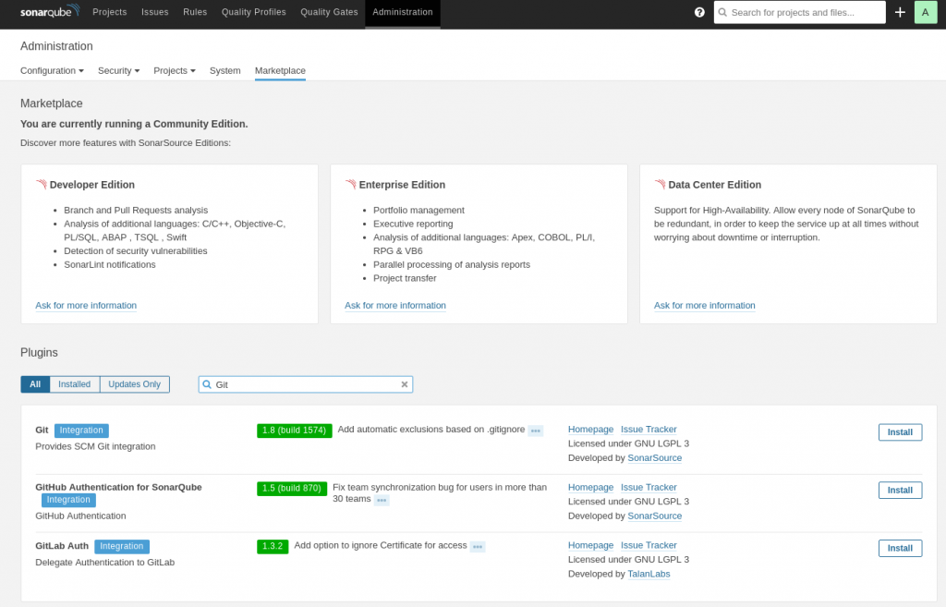The image size is (946, 607).
Task: Install the Git plugin
Action: [x=900, y=431]
